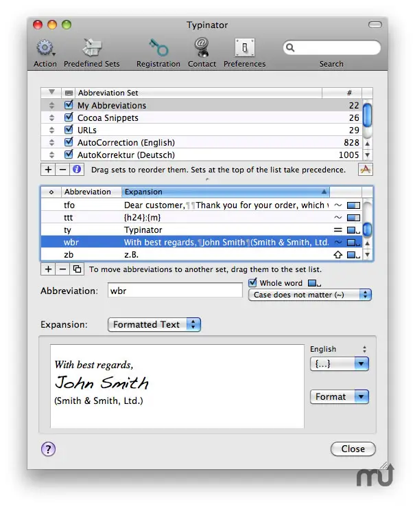
Task: Click the Abbreviation text field containing wbr
Action: 175,291
